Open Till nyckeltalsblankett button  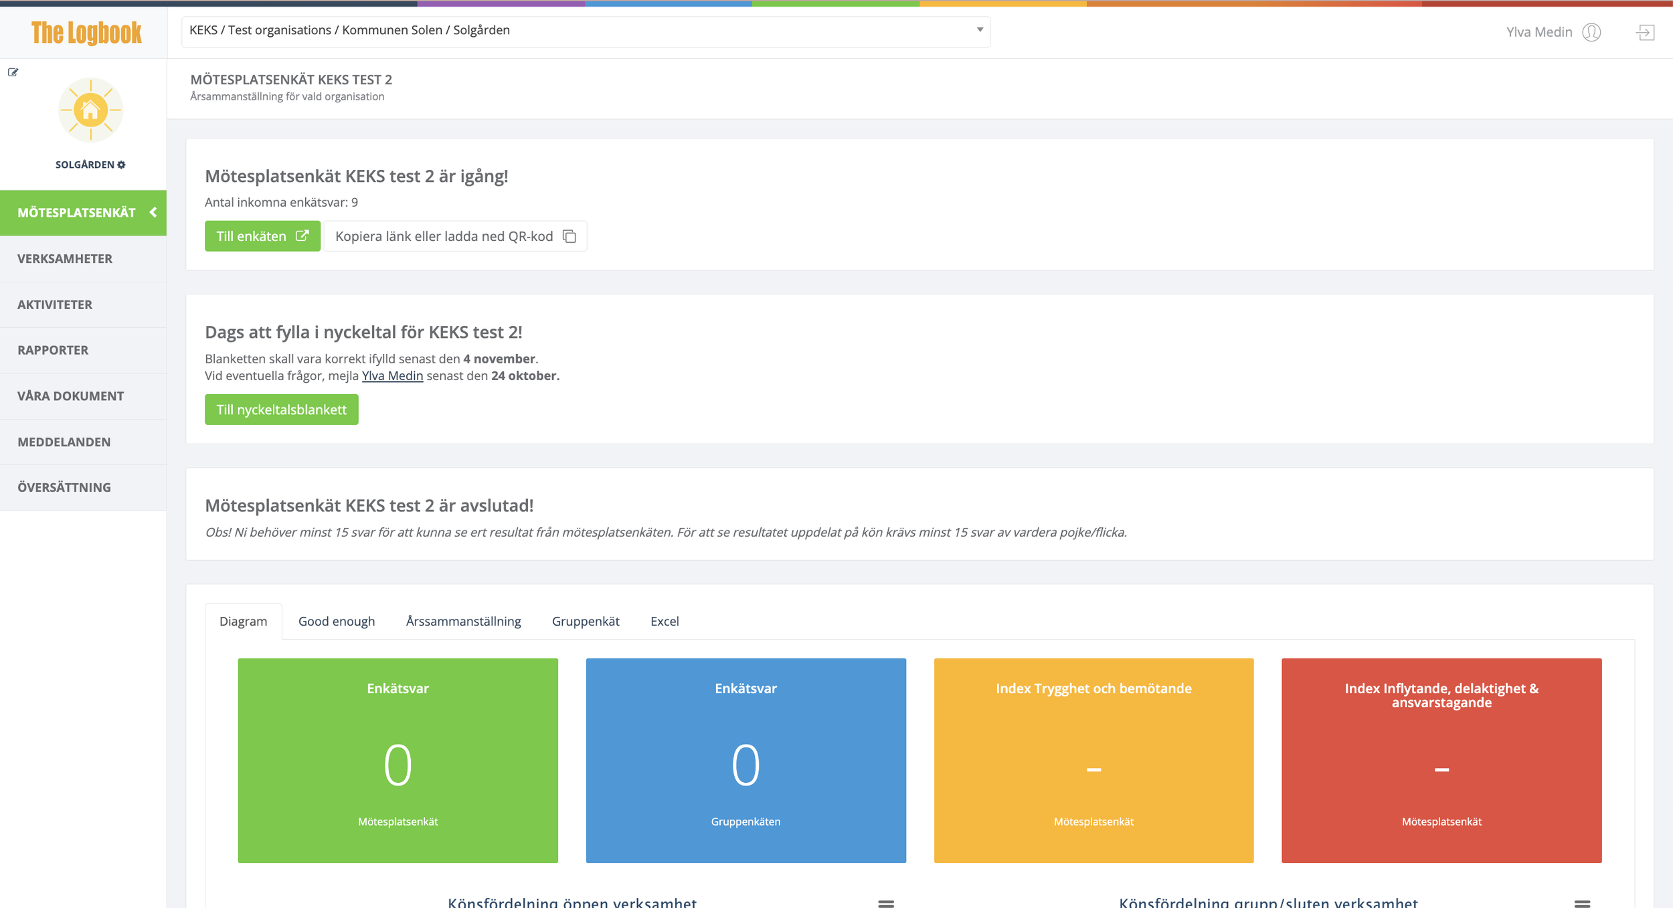coord(281,410)
